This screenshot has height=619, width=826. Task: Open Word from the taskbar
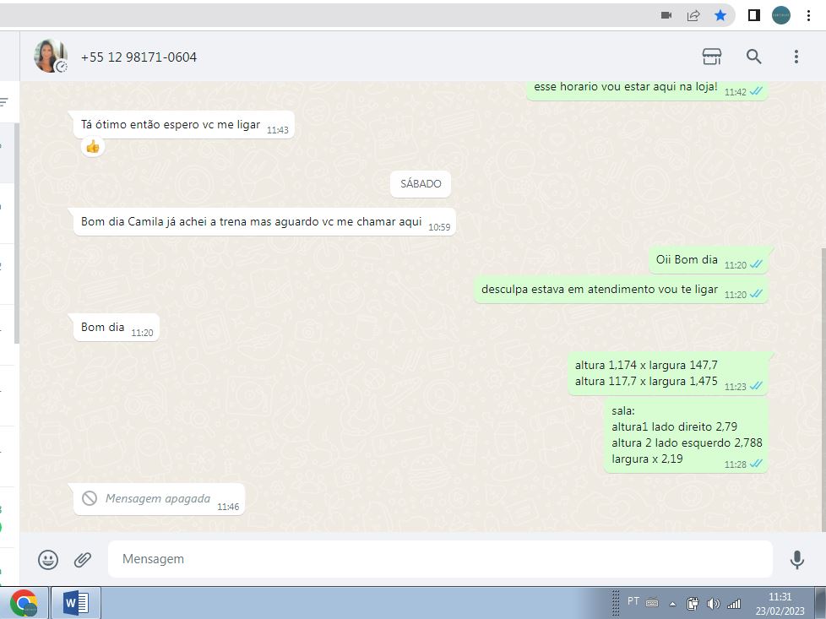click(x=76, y=603)
